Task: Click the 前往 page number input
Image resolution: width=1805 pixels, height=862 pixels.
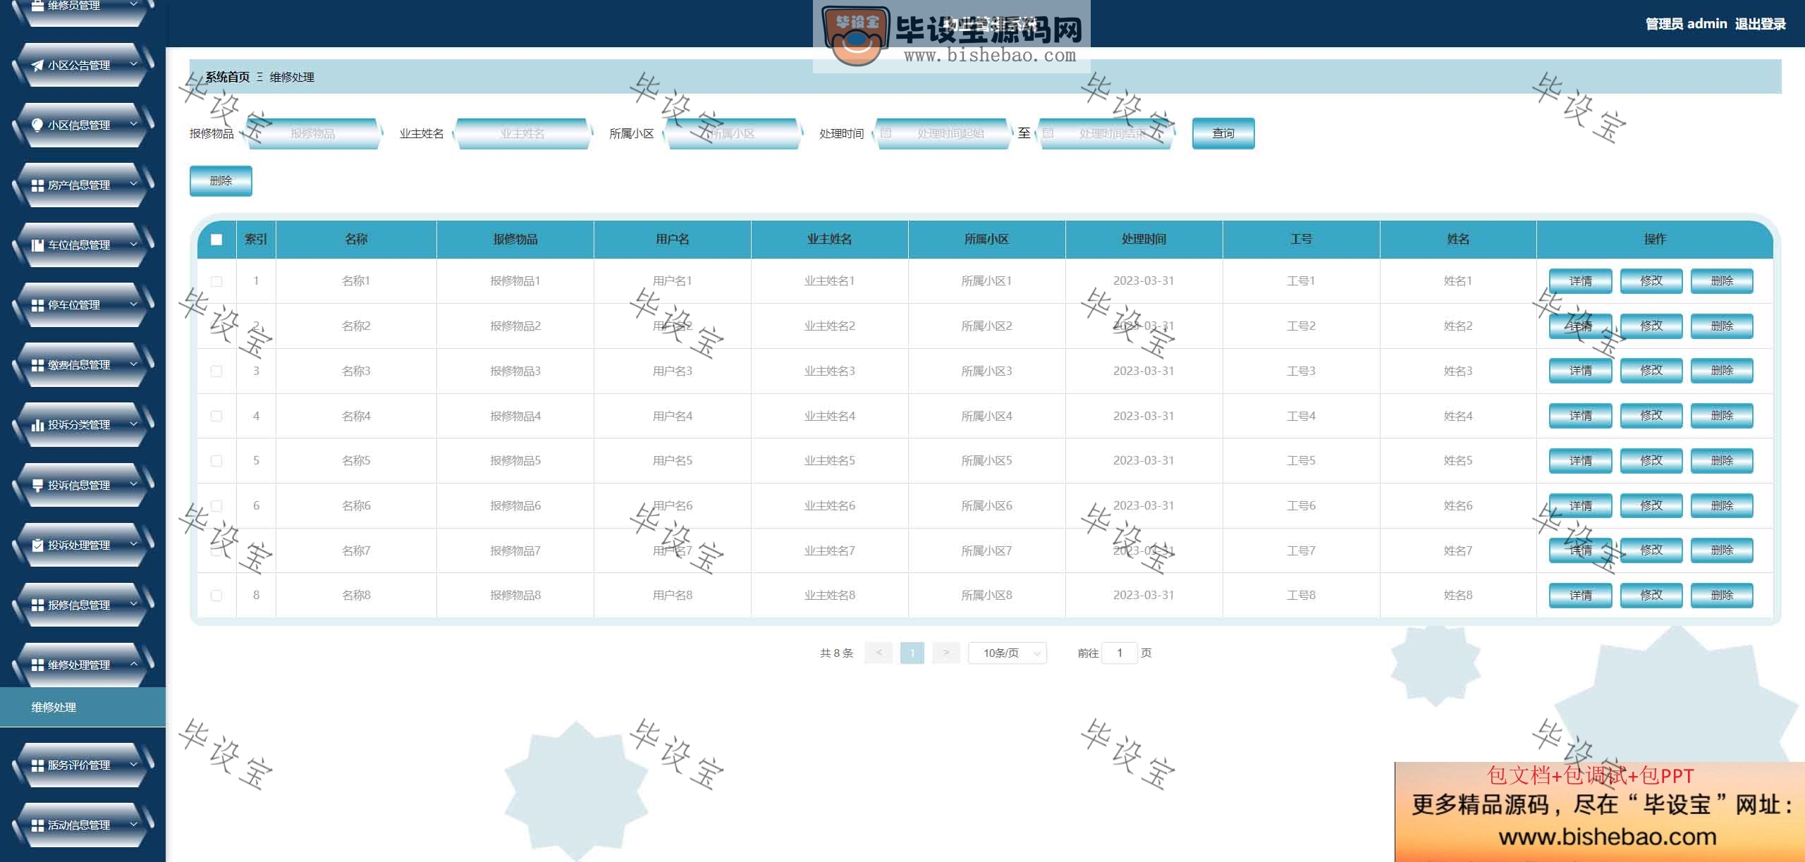Action: [x=1119, y=653]
